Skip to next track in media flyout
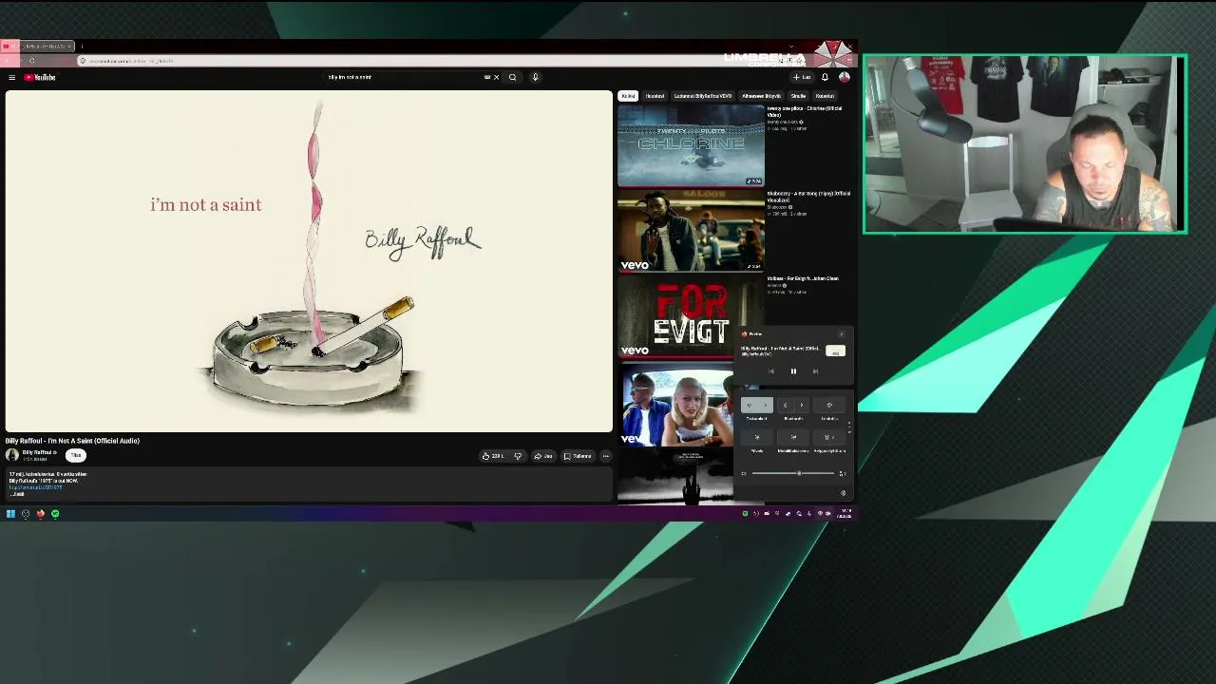Image resolution: width=1216 pixels, height=684 pixels. (x=815, y=371)
